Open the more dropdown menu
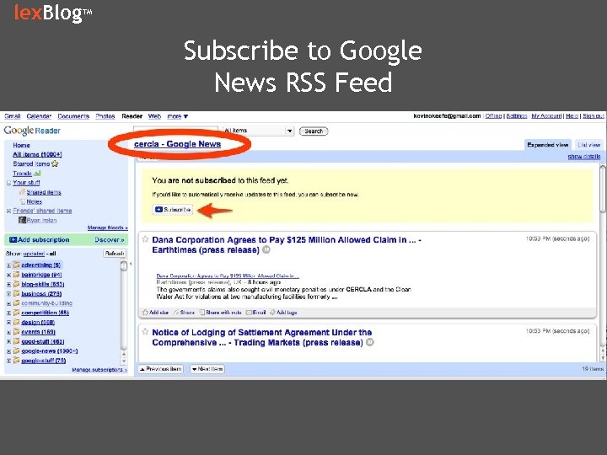Screen dimensions: 607x455 coord(177,116)
